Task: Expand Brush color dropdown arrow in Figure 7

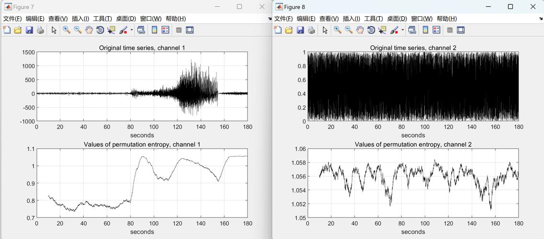Action: pyautogui.click(x=131, y=30)
